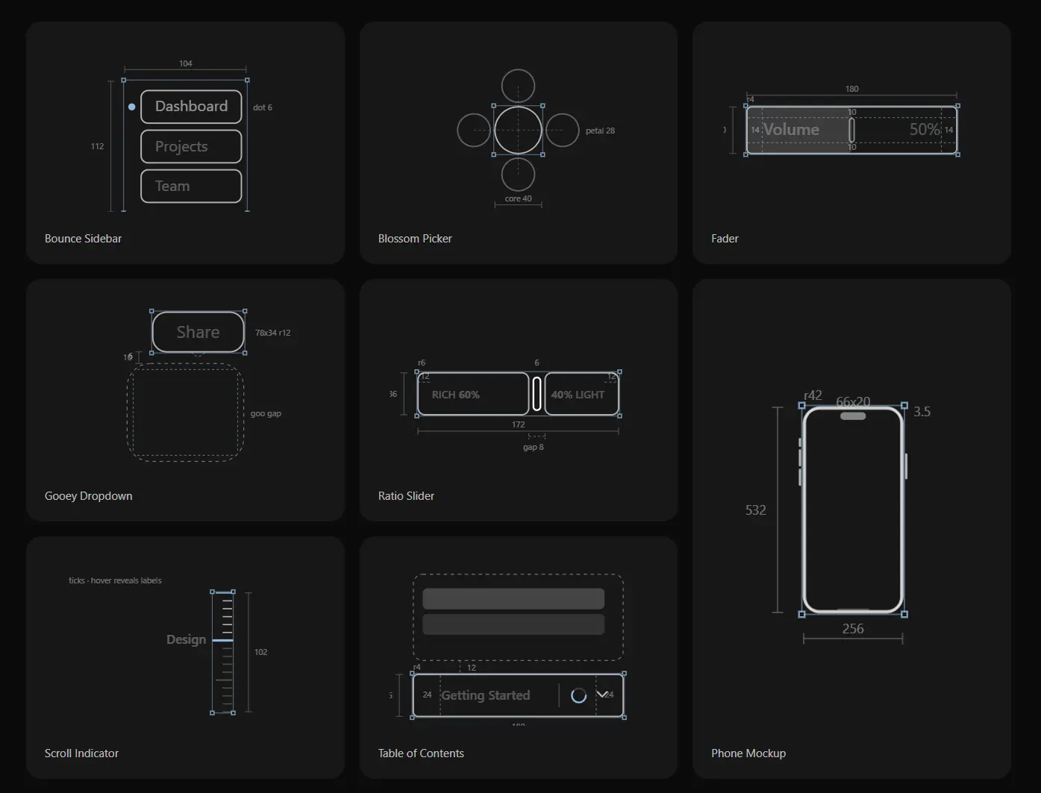Click the '102' height label in Scroll Indicator

(x=260, y=652)
